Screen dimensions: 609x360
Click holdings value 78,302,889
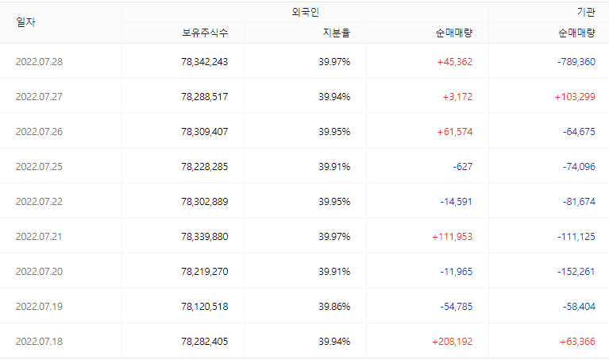(205, 202)
